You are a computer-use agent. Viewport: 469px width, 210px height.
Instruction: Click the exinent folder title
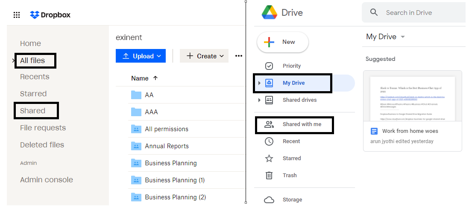[129, 37]
